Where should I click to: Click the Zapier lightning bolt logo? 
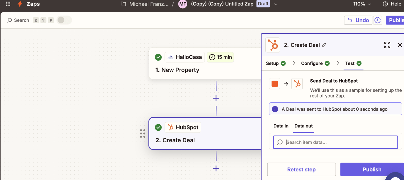point(20,4)
